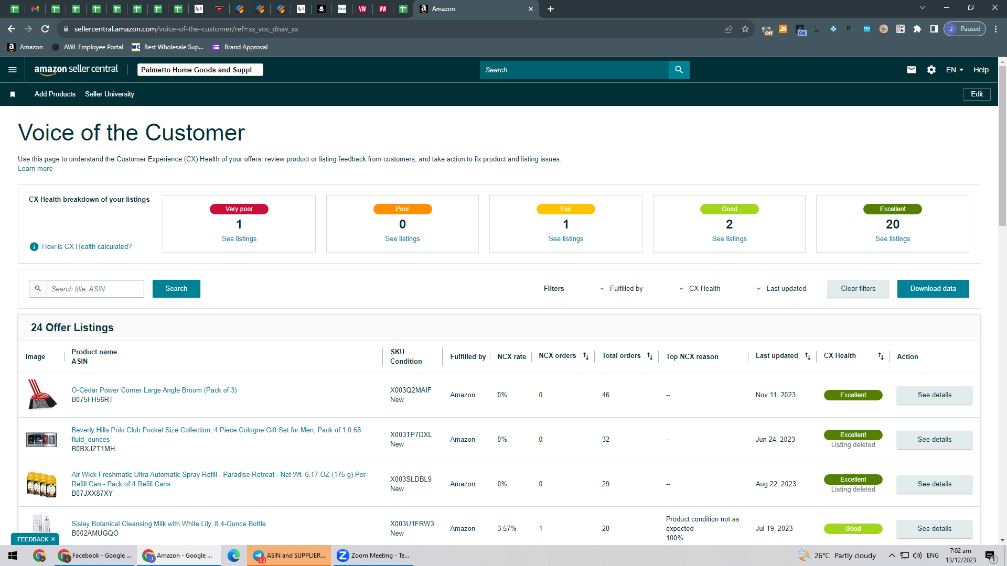Bookmark this page with the star icon

pos(745,29)
